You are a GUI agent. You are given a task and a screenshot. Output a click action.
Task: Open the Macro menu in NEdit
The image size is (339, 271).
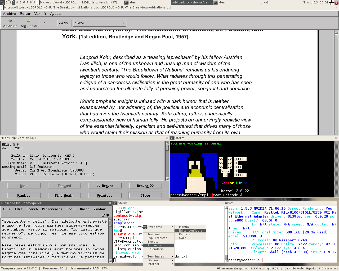point(85,209)
